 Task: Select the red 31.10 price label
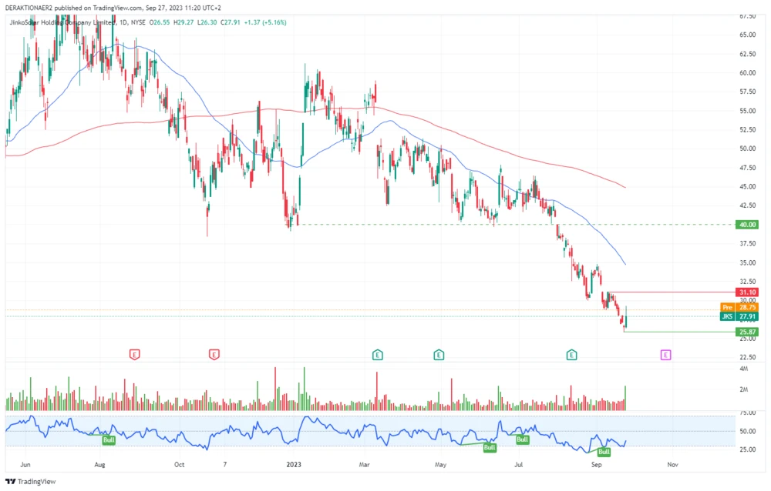tap(747, 292)
